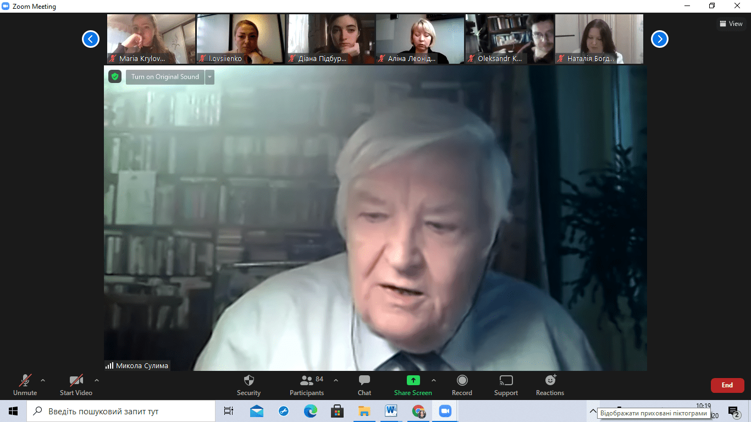Open the View layout menu
The width and height of the screenshot is (751, 422).
[731, 24]
